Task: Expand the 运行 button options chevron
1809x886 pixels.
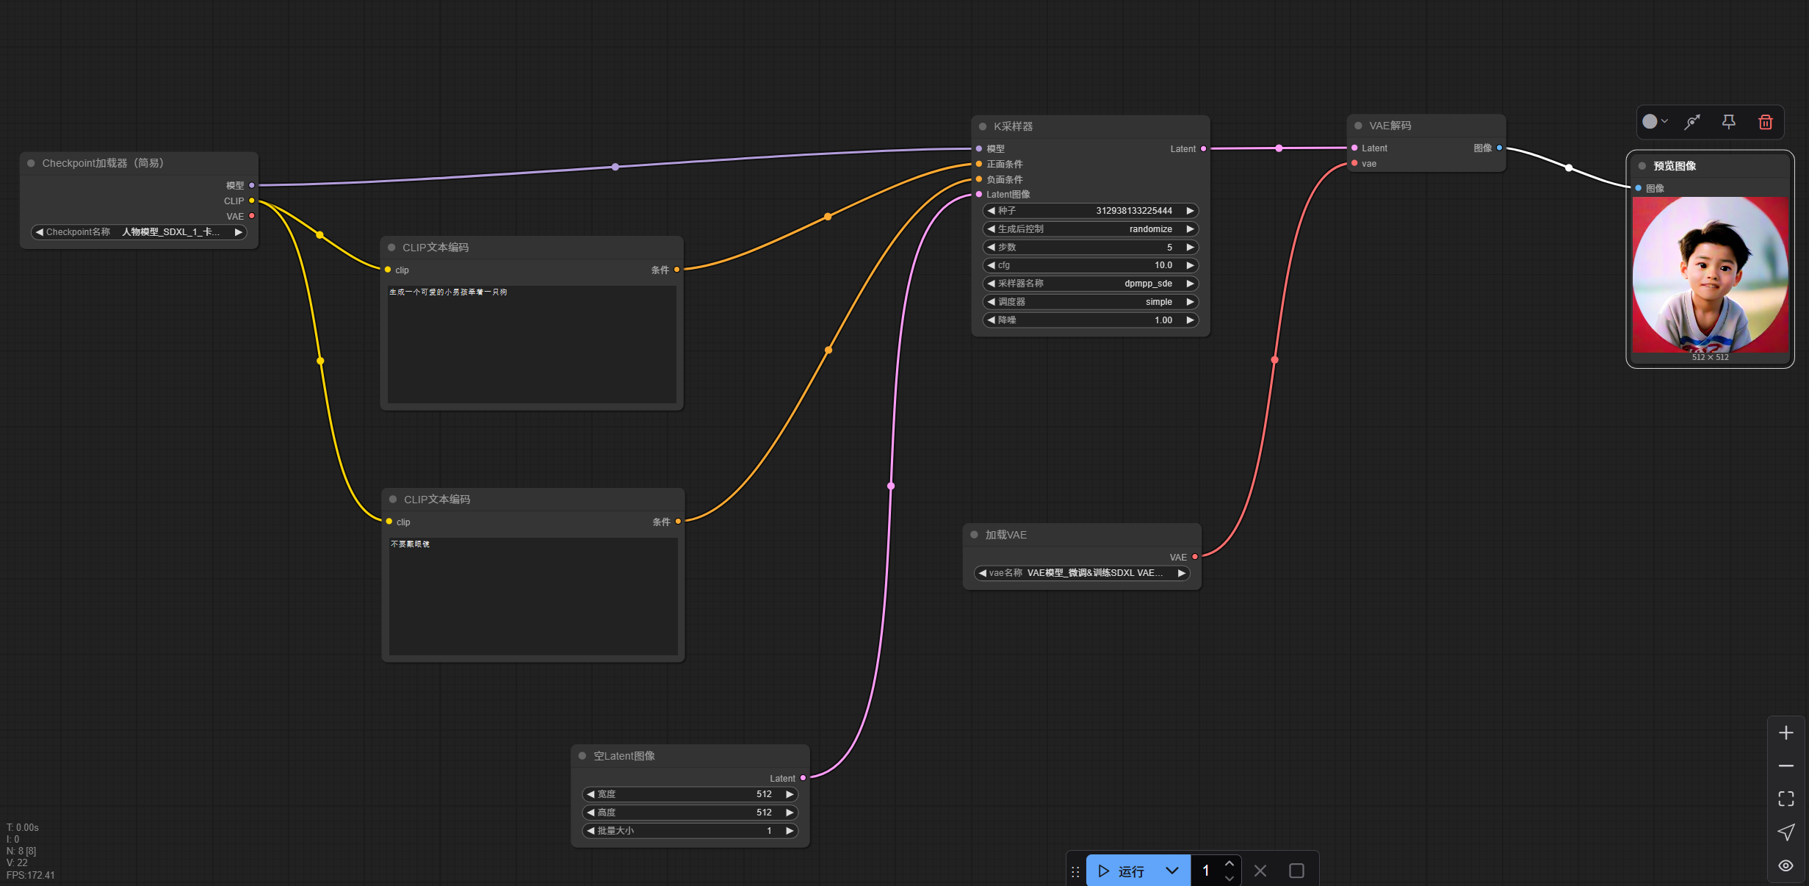Action: pyautogui.click(x=1171, y=871)
